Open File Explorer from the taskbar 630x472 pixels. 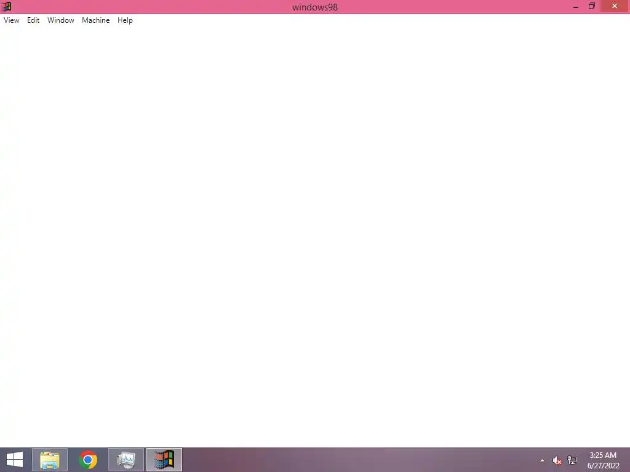(50, 460)
